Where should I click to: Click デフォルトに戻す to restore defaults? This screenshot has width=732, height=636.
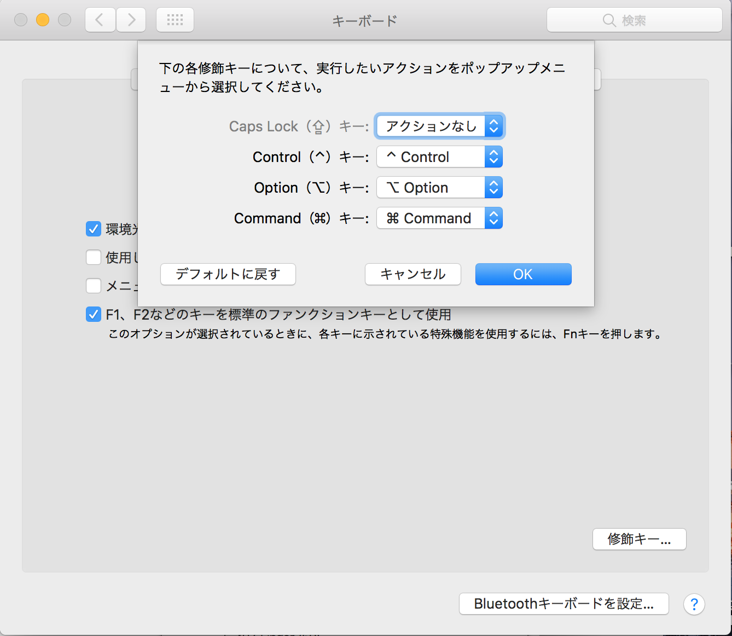tap(228, 274)
